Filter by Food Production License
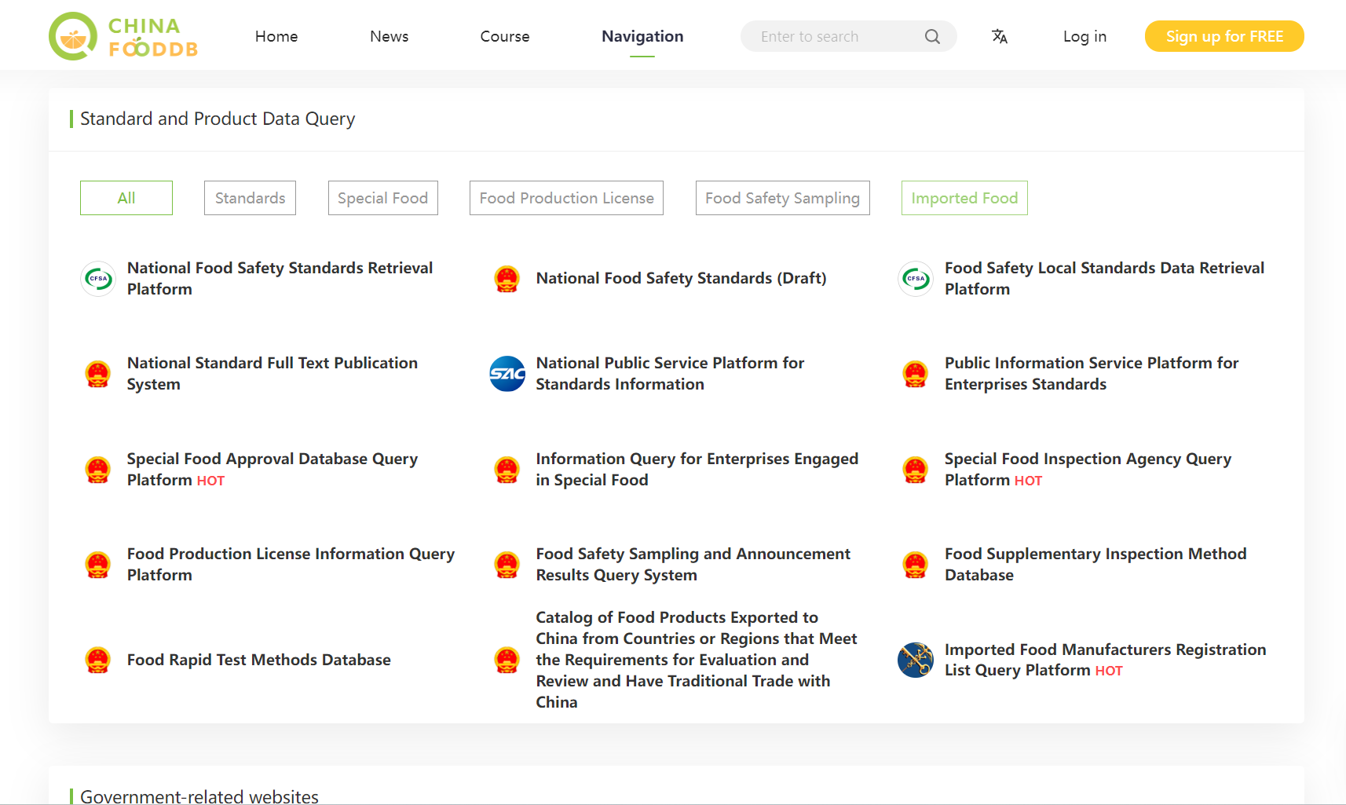Image resolution: width=1346 pixels, height=805 pixels. [x=566, y=198]
